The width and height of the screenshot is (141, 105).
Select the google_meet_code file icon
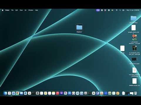click(134, 28)
